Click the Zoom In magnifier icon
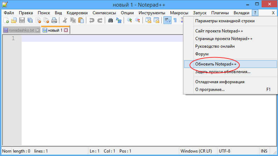Image resolution: width=278 pixels, height=156 pixels. coord(130,20)
